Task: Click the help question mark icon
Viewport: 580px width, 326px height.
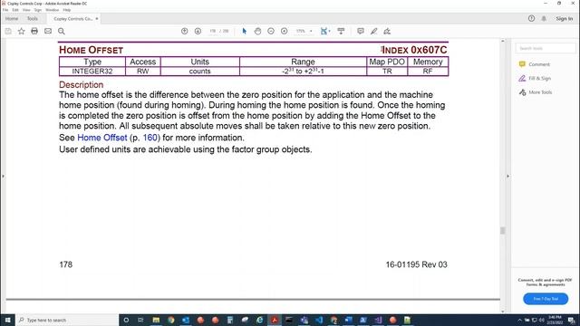Action: tap(531, 18)
